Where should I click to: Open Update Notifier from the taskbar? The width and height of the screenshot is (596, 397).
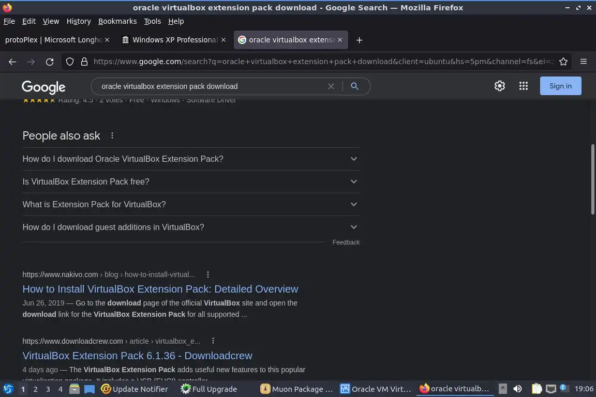tap(135, 389)
